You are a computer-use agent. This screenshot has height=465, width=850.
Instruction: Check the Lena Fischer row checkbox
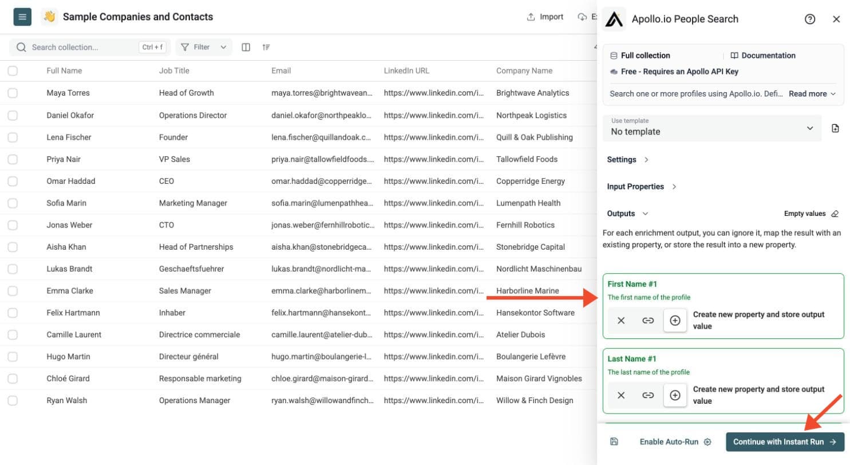click(x=13, y=137)
